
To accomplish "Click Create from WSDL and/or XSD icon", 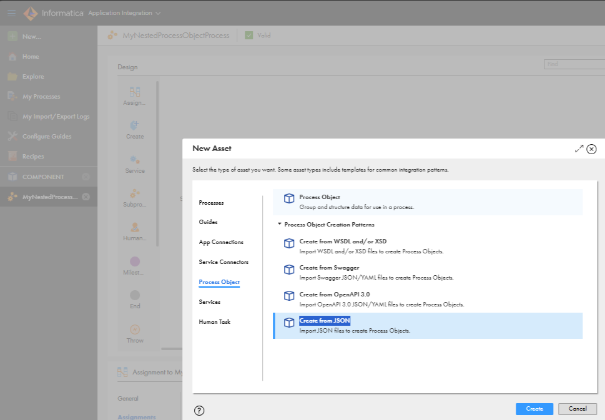I will coord(289,243).
